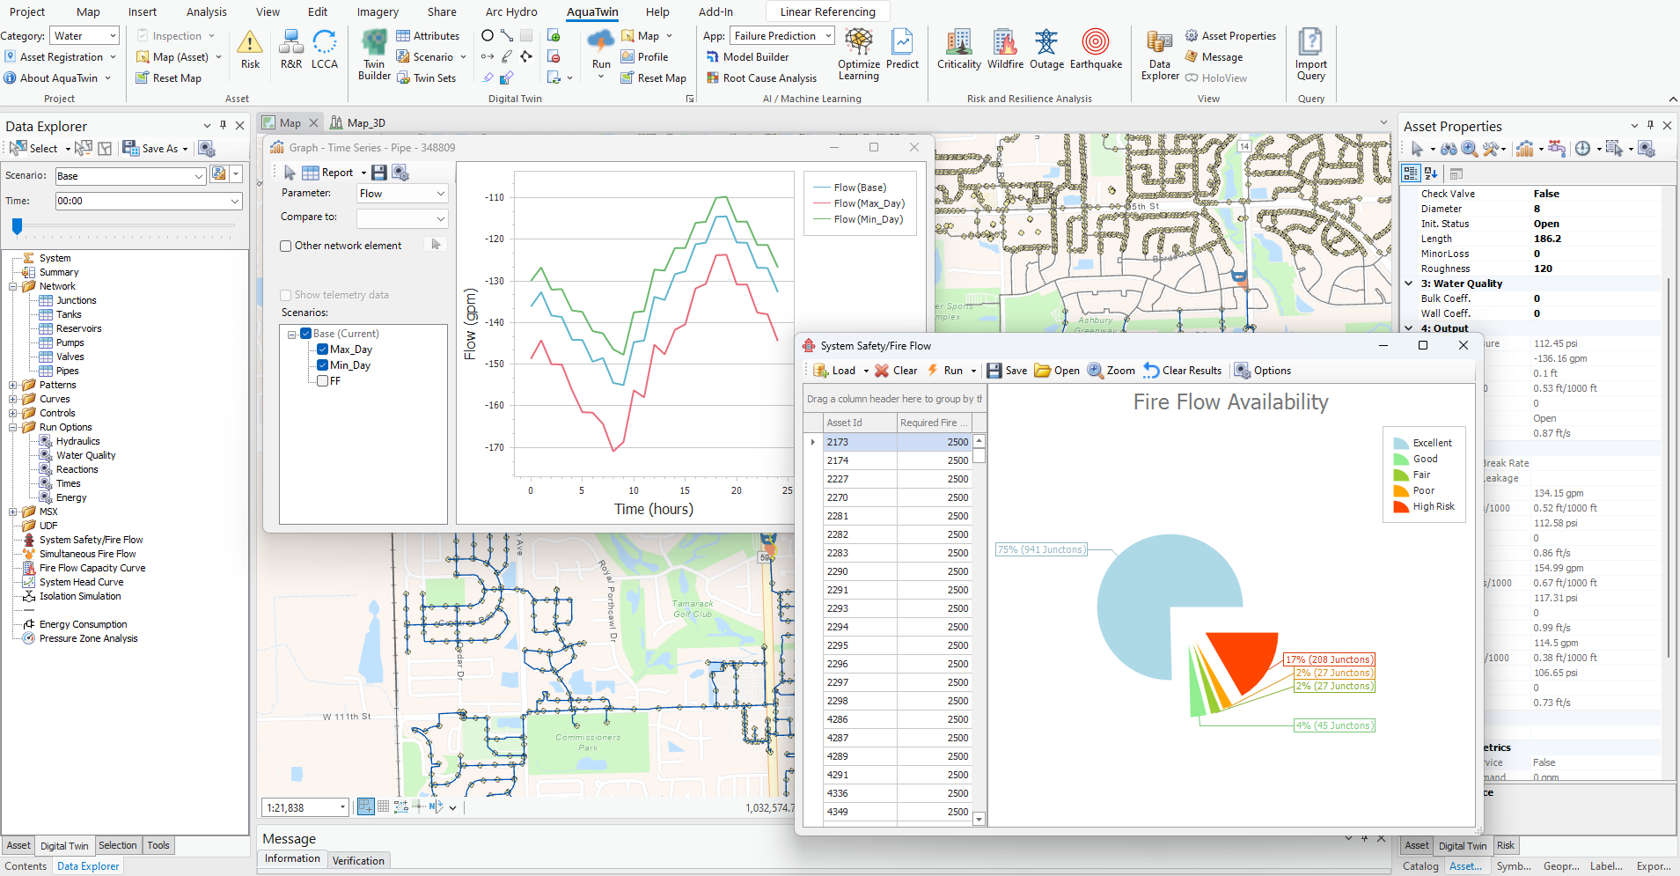
Task: Click the time slider handle
Action: point(17,227)
